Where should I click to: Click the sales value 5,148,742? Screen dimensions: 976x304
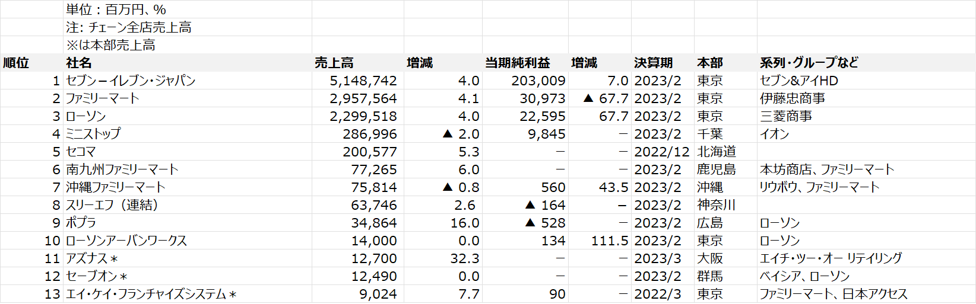[363, 81]
